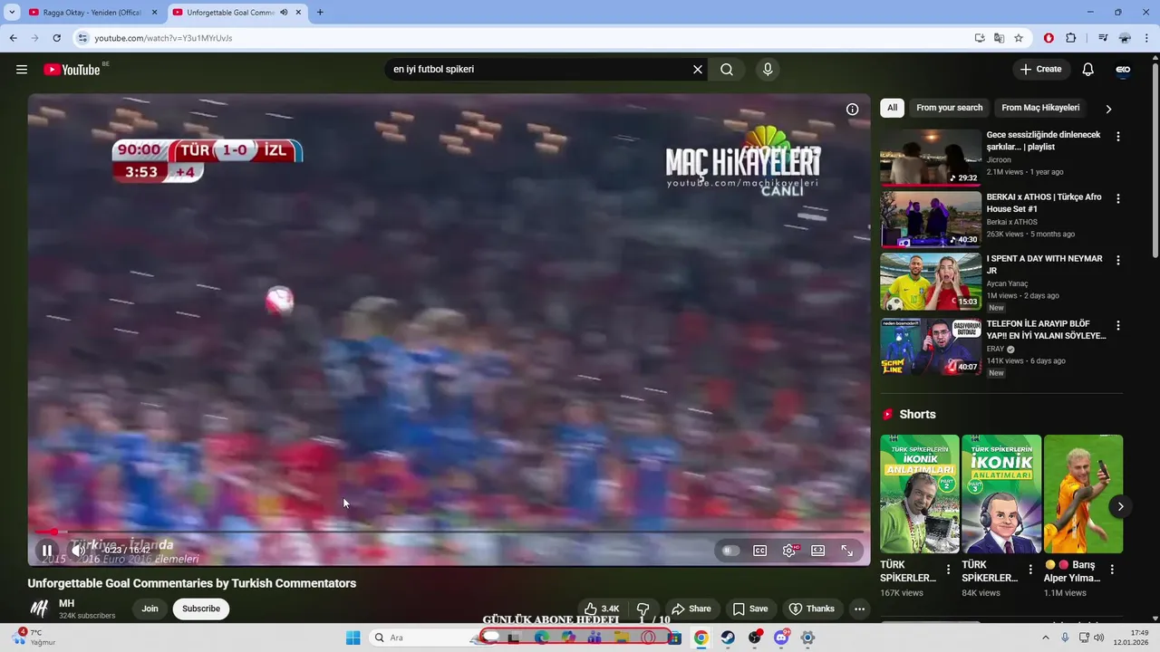Enter fullscreen mode
The width and height of the screenshot is (1160, 652).
[847, 551]
